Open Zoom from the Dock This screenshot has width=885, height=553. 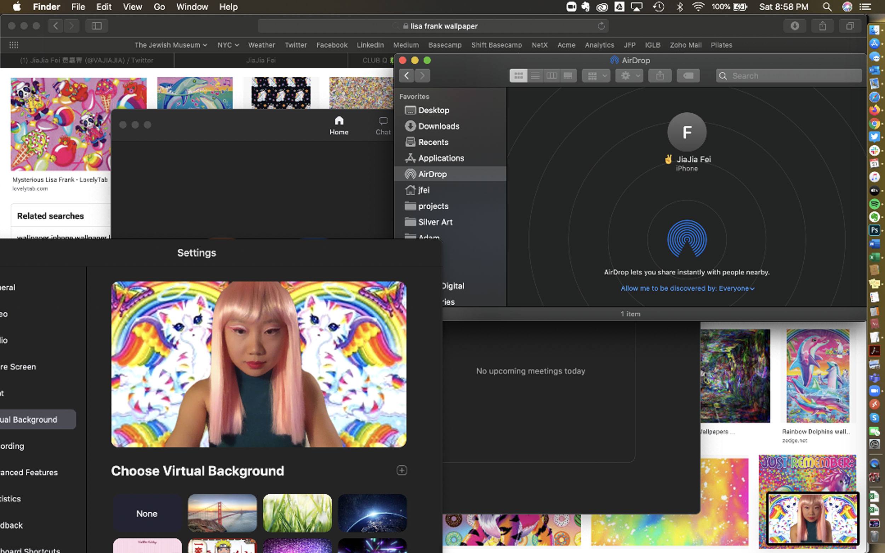pos(874,391)
